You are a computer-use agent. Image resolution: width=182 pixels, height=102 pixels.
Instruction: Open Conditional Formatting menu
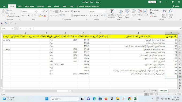click(112, 14)
